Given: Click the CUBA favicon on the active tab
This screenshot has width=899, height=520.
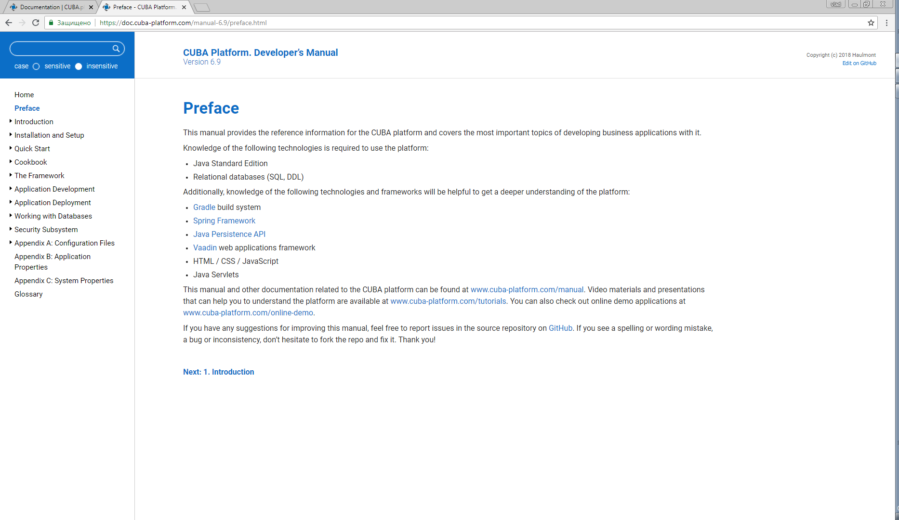Looking at the screenshot, I should (x=107, y=7).
